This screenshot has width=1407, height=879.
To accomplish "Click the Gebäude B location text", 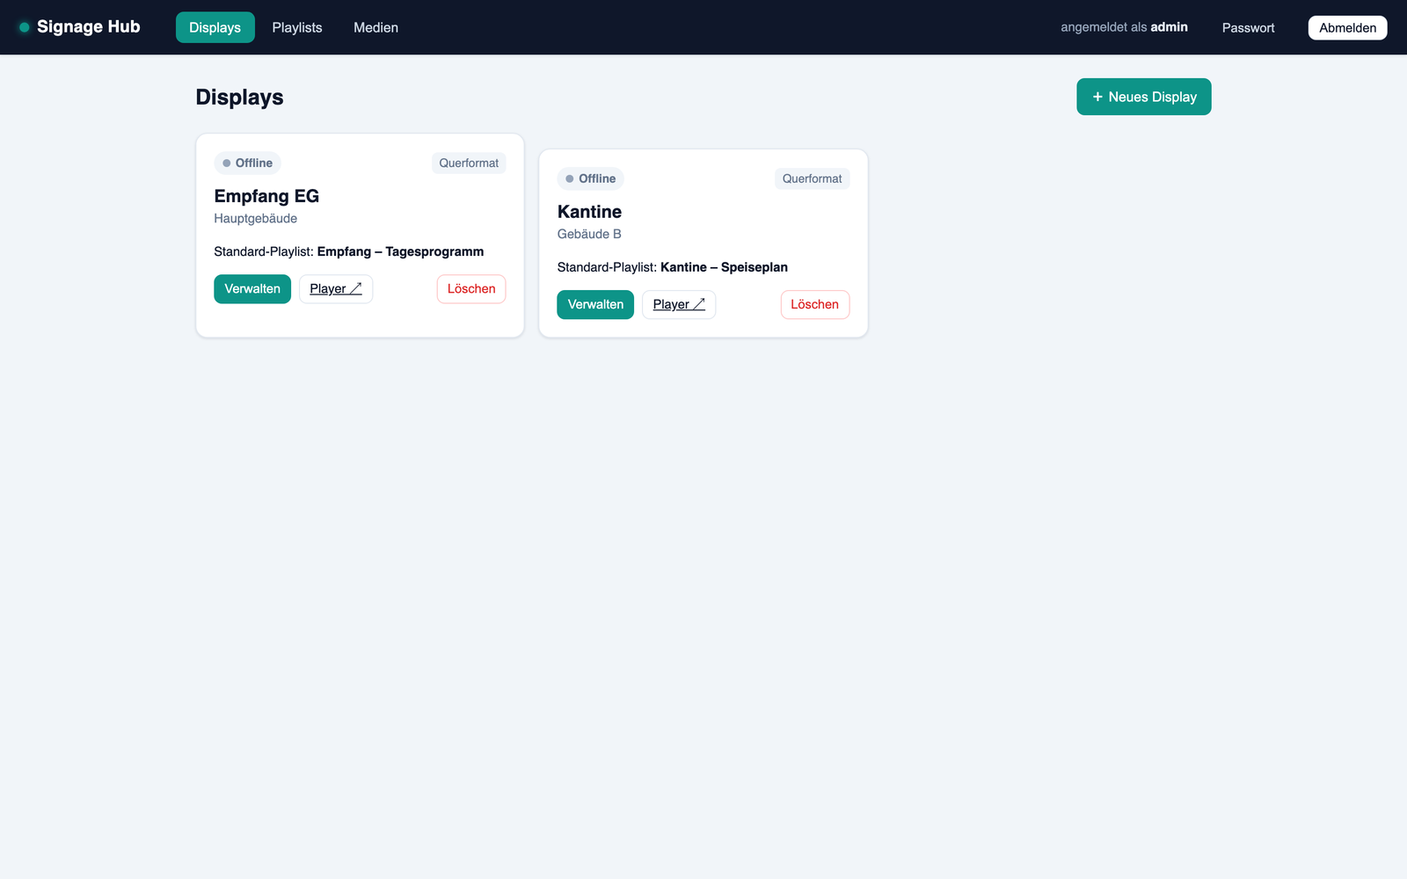I will pos(589,234).
